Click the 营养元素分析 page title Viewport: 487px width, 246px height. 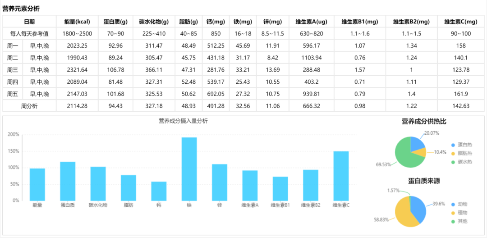21,9
